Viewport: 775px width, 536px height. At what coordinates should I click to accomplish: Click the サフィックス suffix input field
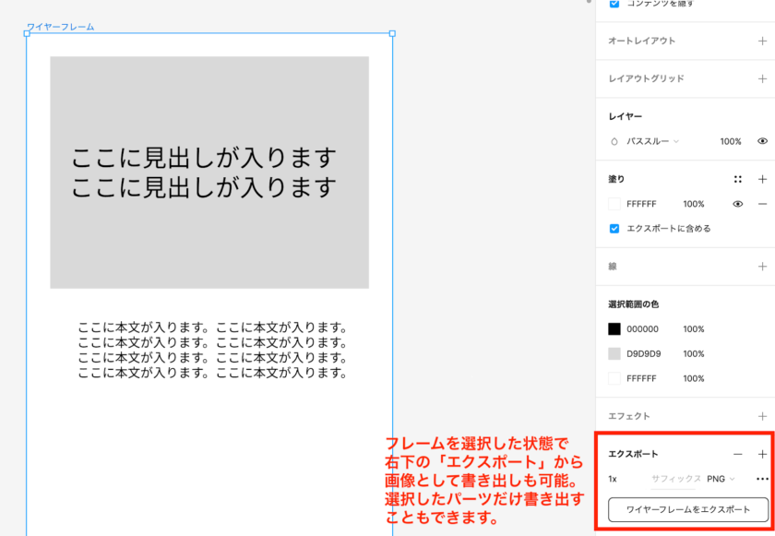point(675,479)
